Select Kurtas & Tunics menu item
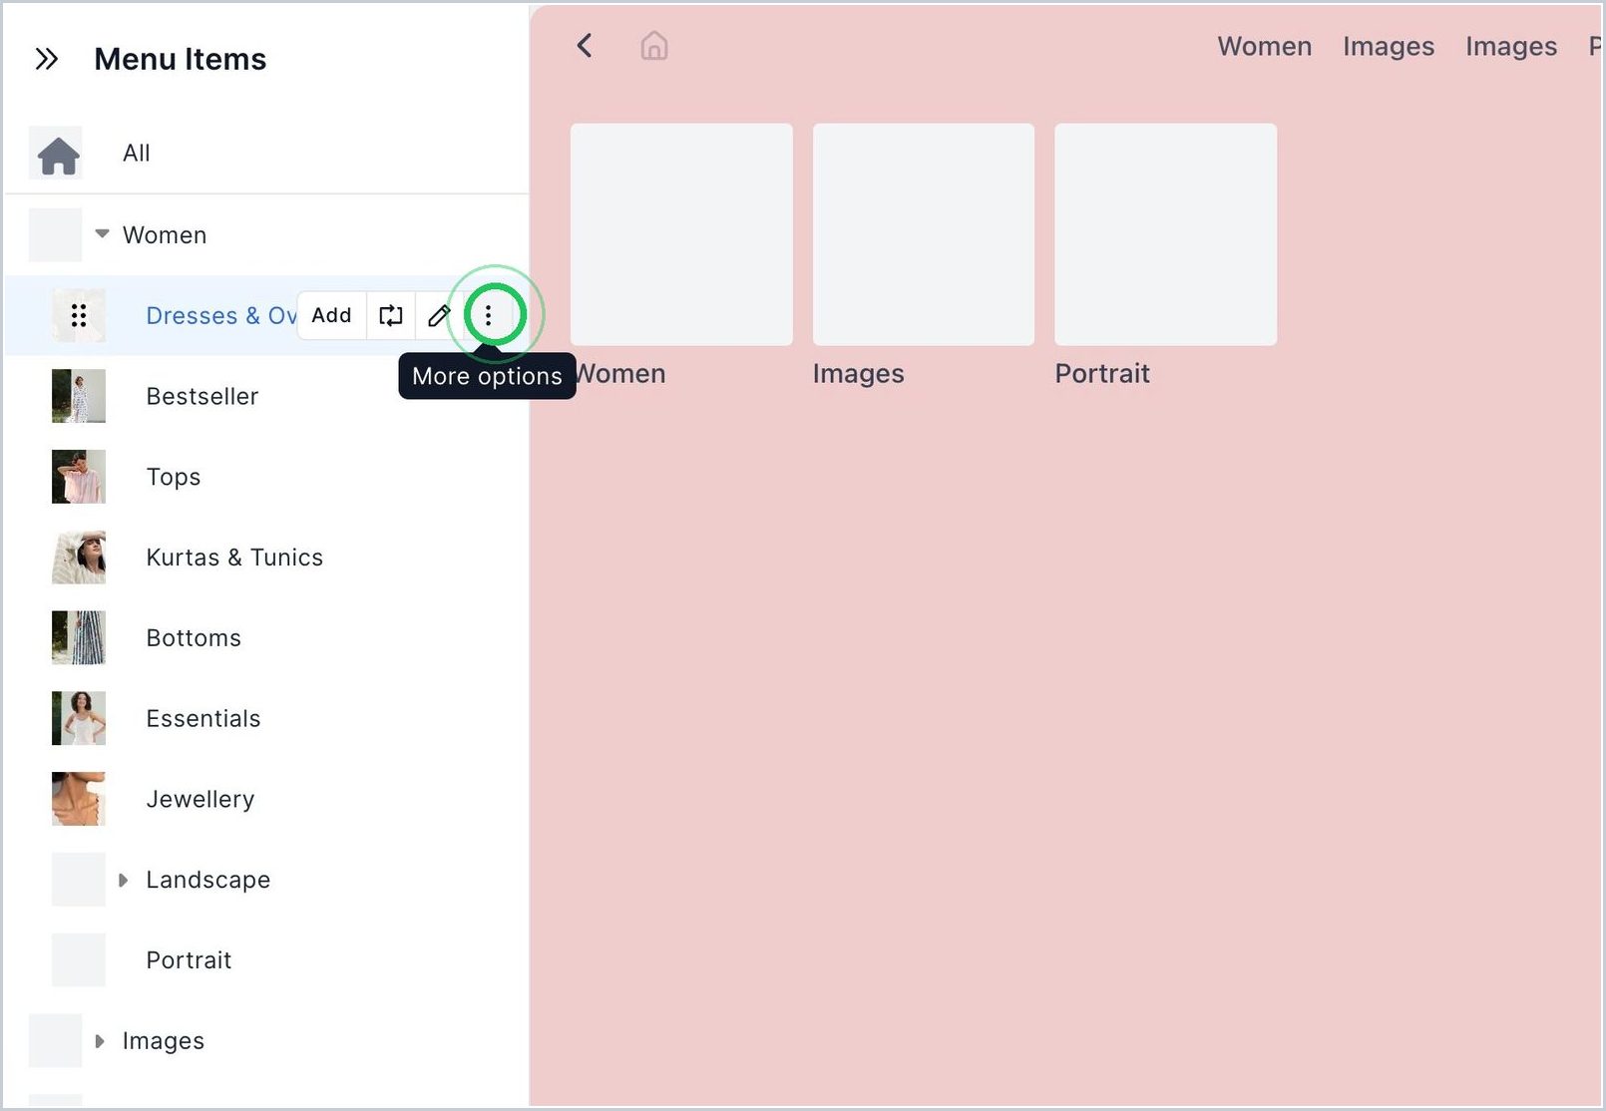Viewport: 1606px width, 1111px height. pyautogui.click(x=266, y=557)
